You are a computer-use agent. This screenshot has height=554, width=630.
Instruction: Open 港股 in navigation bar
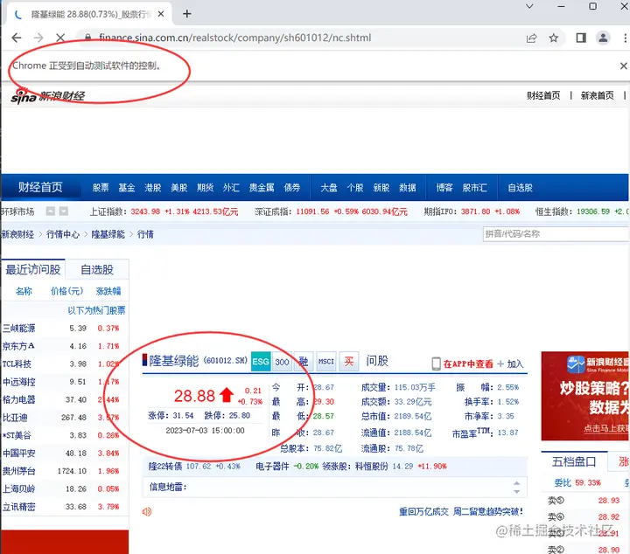pos(152,187)
